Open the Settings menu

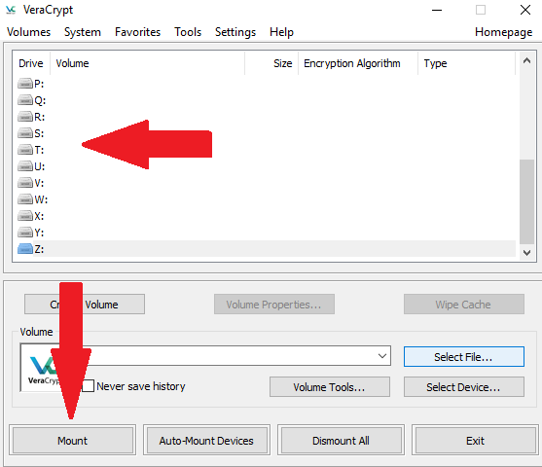tap(235, 32)
